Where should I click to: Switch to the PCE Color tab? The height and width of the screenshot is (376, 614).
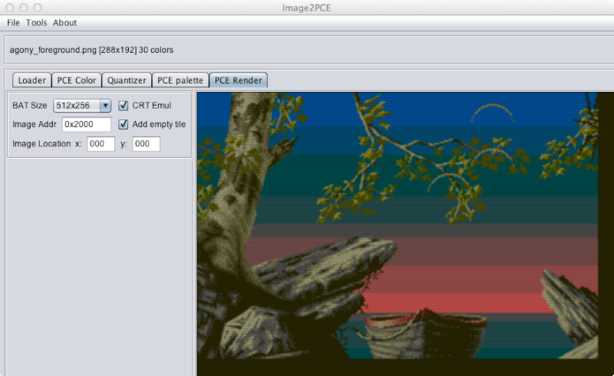coord(76,80)
